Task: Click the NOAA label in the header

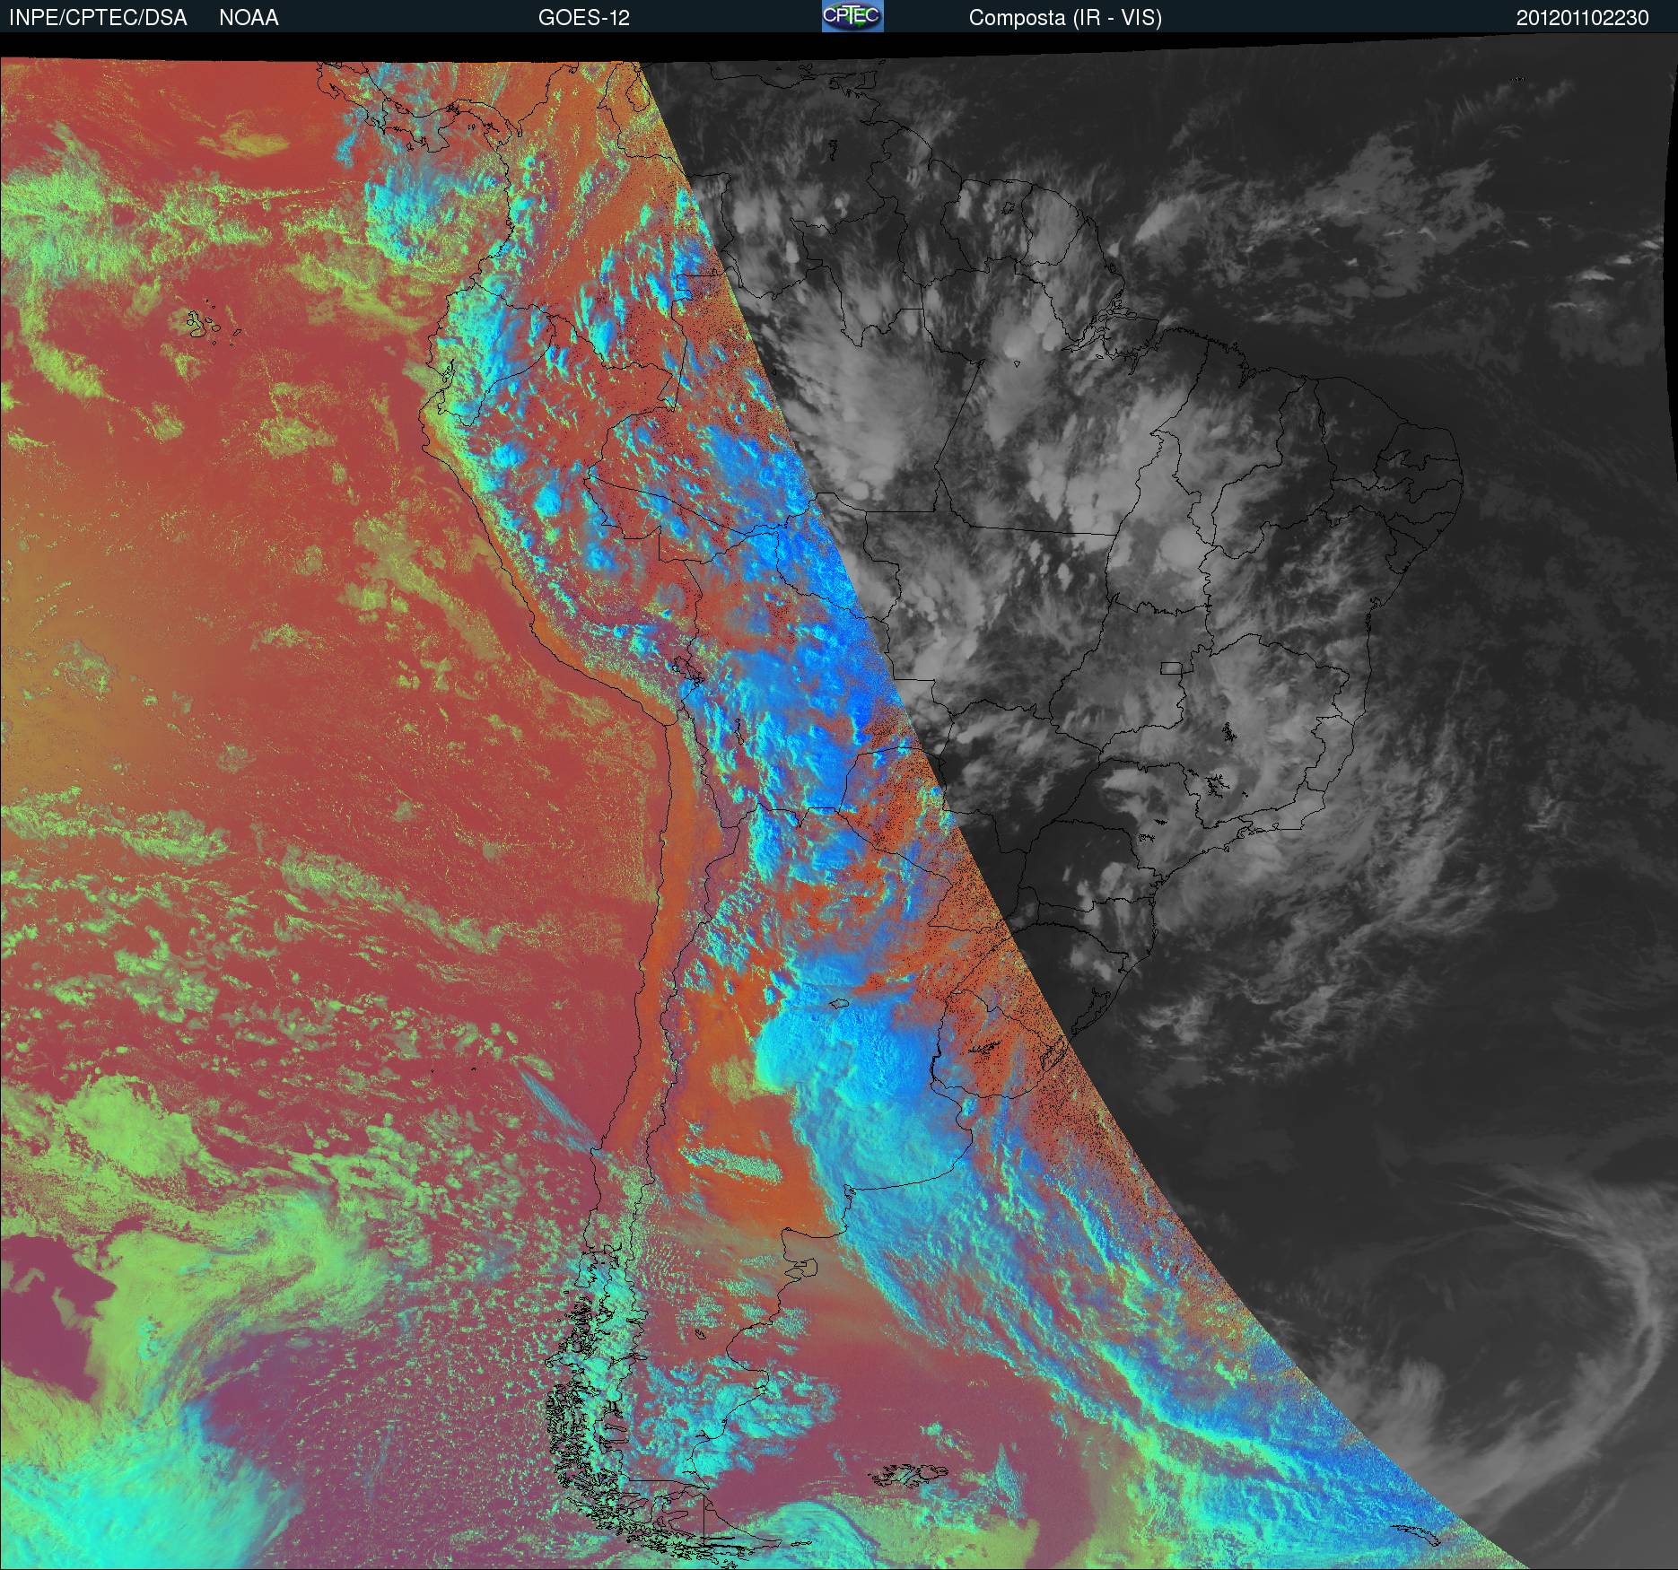Action: coord(249,18)
